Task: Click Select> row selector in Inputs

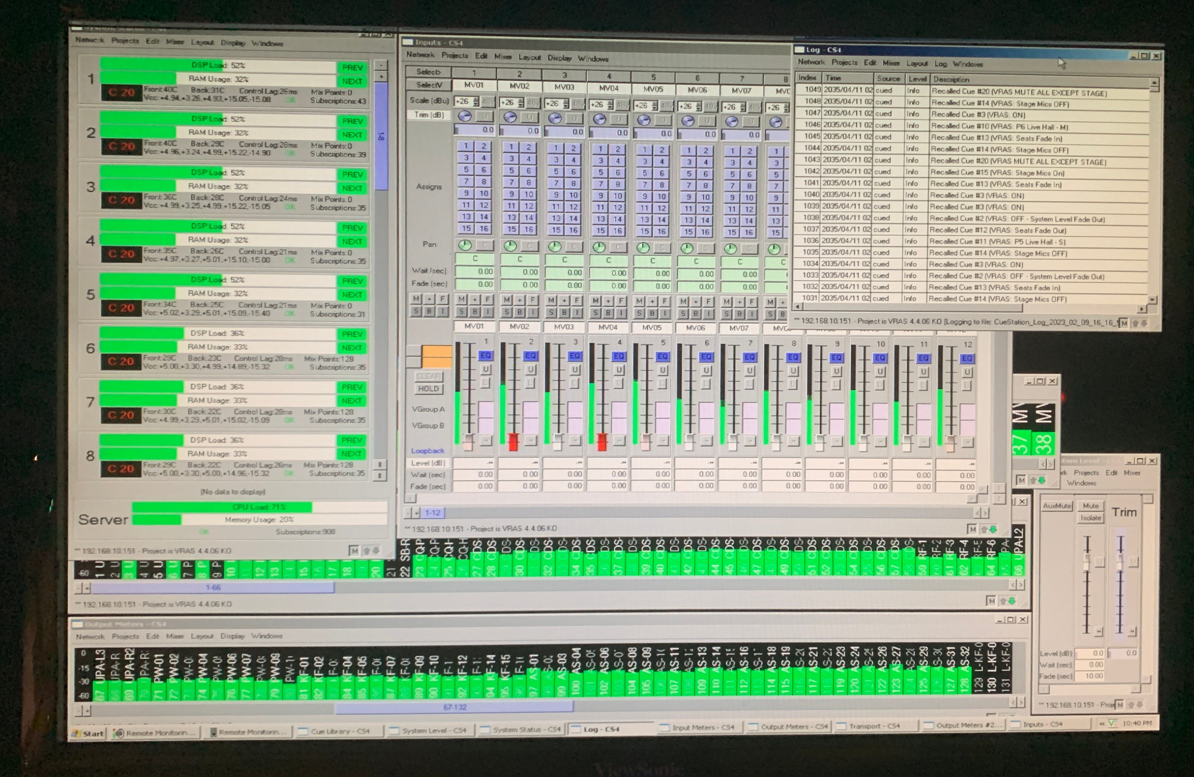Action: (x=429, y=72)
